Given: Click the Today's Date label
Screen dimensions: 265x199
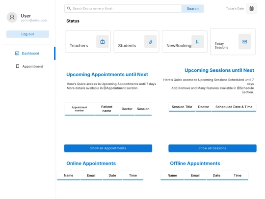Looking at the screenshot, I should tap(235, 8).
